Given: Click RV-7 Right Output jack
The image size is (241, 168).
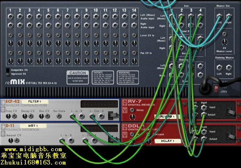Looking at the screenshot, I should click(204, 115).
